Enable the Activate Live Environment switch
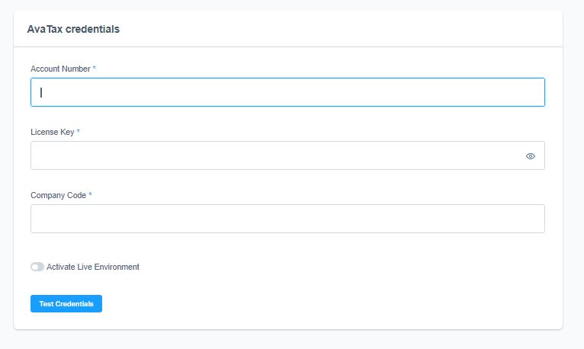The width and height of the screenshot is (584, 349). tap(37, 267)
